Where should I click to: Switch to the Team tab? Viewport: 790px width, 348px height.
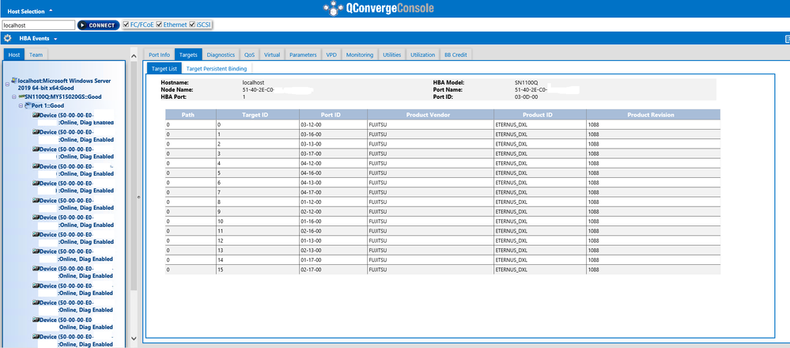[x=36, y=55]
